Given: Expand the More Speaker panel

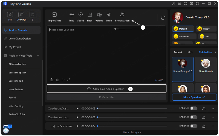Looking at the screenshot, I should tap(194, 97).
